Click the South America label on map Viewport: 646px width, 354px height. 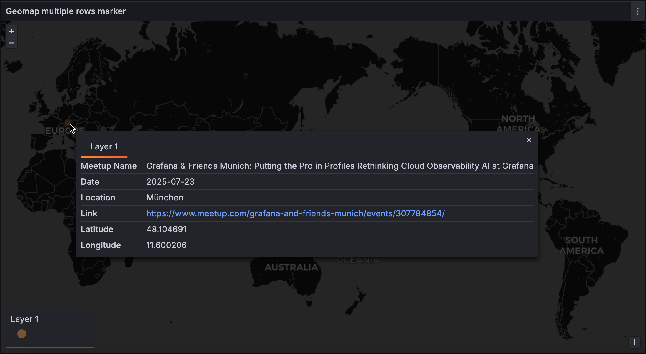[x=581, y=245]
